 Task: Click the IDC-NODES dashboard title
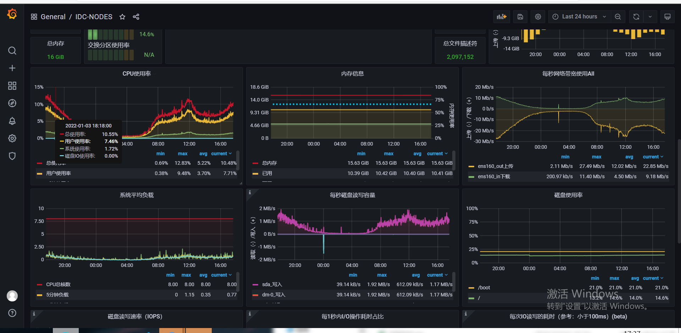point(94,17)
